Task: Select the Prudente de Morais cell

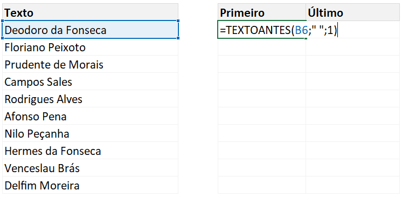Action: click(90, 64)
